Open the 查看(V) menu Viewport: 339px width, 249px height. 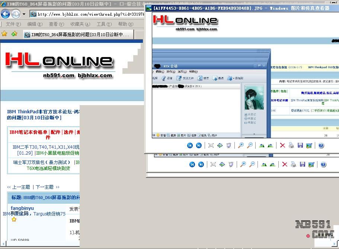tap(57, 24)
